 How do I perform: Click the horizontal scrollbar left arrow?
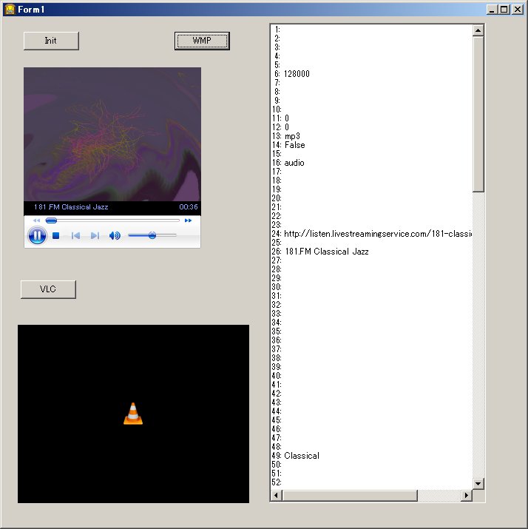(x=277, y=495)
